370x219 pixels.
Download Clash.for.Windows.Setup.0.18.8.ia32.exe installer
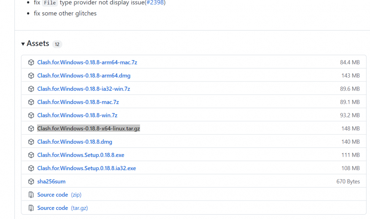coord(87,168)
